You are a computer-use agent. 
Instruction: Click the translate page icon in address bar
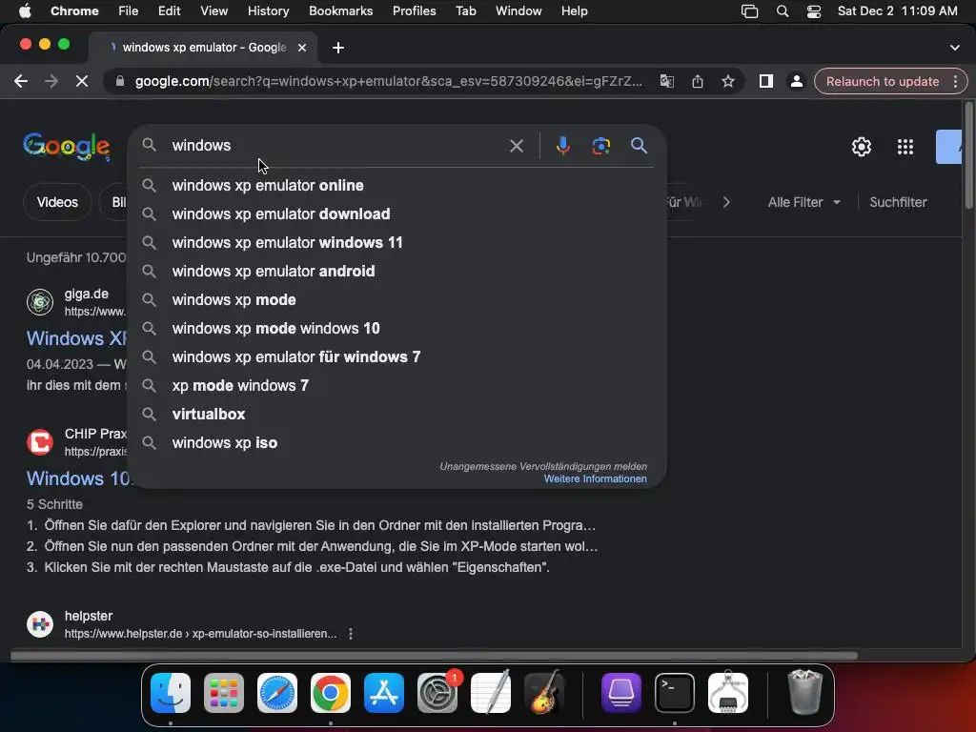[666, 82]
